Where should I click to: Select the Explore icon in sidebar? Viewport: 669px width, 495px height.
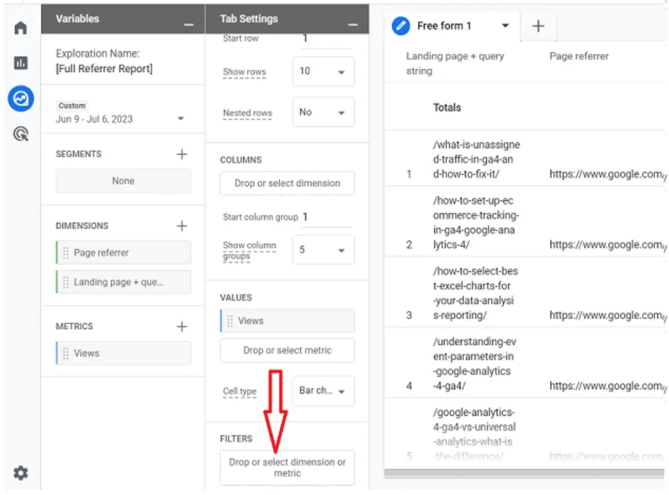20,99
